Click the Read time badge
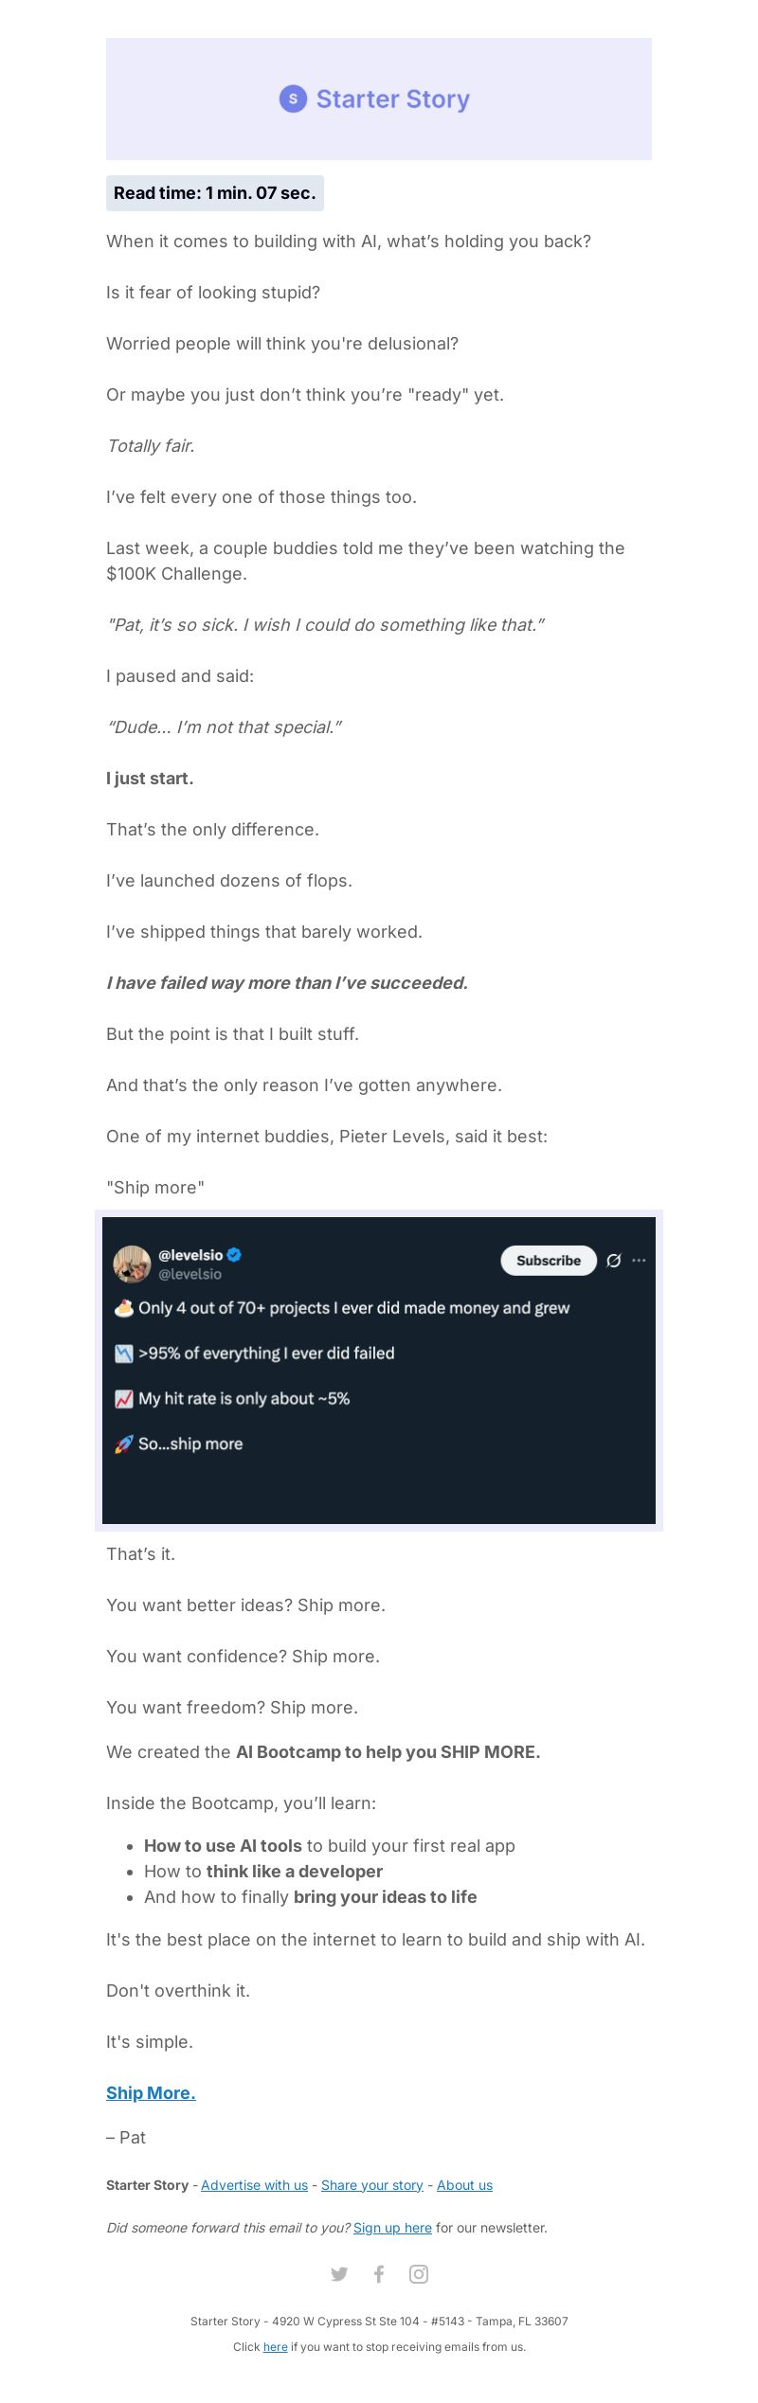 click(215, 193)
